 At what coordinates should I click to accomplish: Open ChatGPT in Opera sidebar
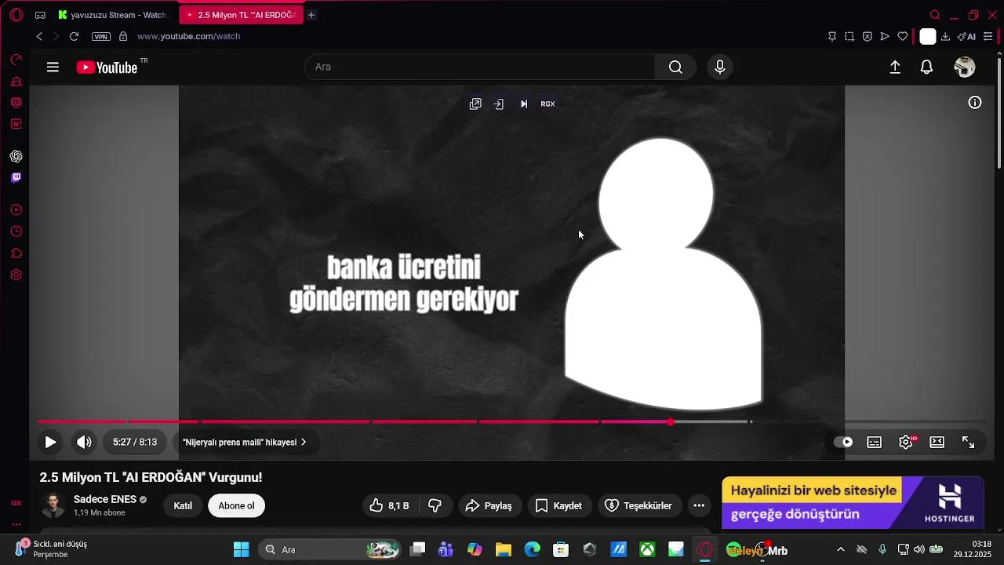(16, 156)
